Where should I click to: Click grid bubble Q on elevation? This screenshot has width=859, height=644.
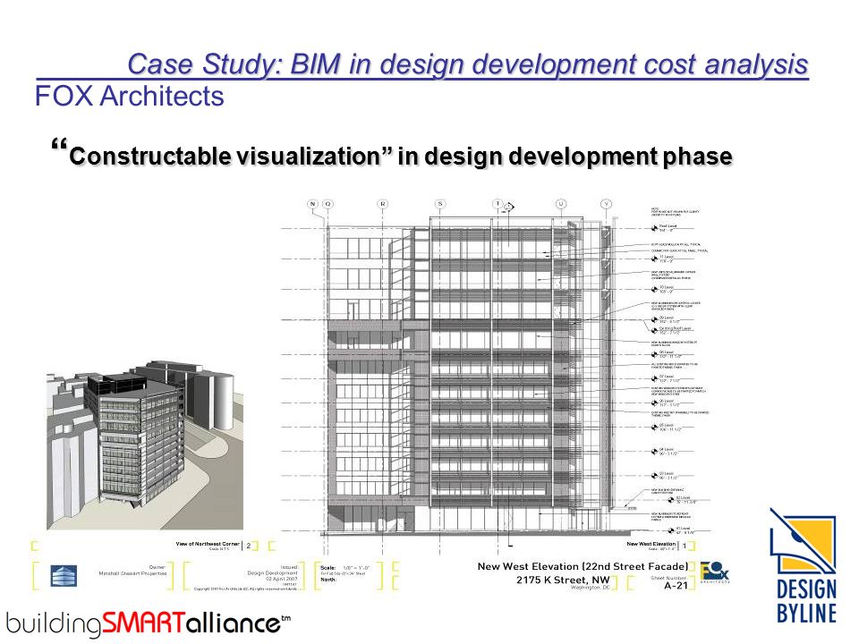[x=327, y=204]
